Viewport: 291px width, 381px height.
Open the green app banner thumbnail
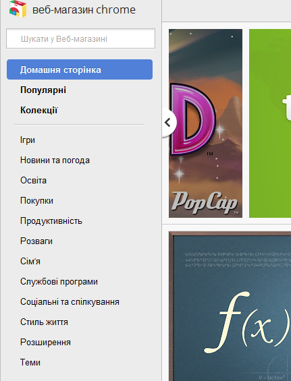(270, 123)
